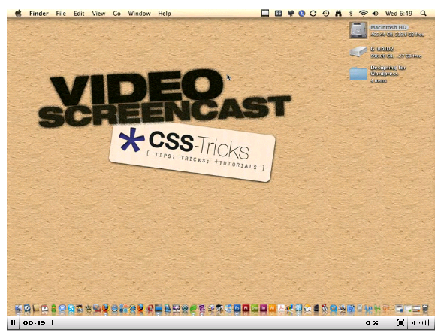Open the Go menu
The image size is (444, 336).
click(116, 14)
